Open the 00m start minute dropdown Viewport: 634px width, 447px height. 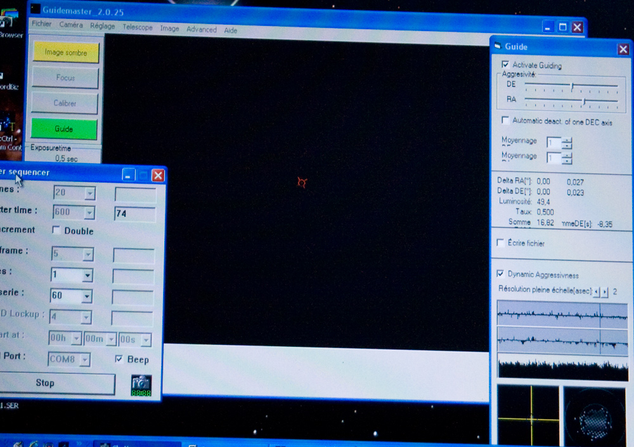coord(111,339)
